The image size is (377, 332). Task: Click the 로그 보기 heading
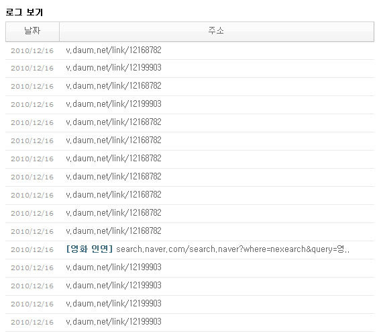[24, 12]
